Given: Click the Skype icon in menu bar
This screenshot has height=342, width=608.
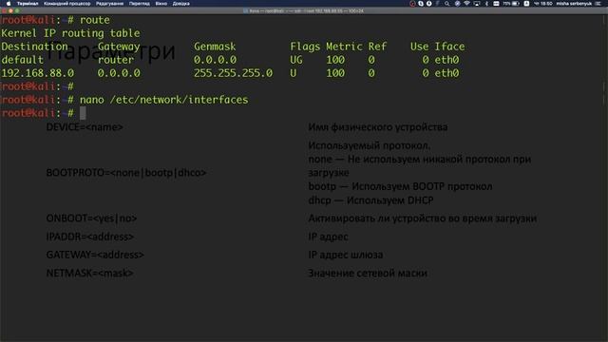Looking at the screenshot, I should pos(421,4).
